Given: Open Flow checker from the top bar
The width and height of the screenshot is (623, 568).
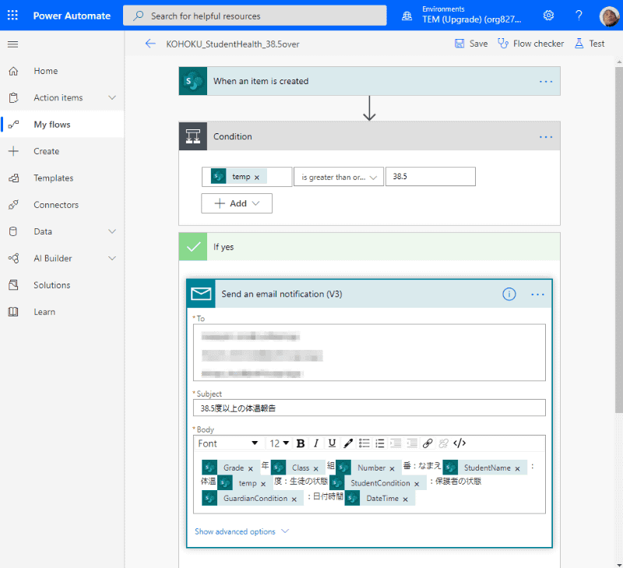Looking at the screenshot, I should point(530,44).
